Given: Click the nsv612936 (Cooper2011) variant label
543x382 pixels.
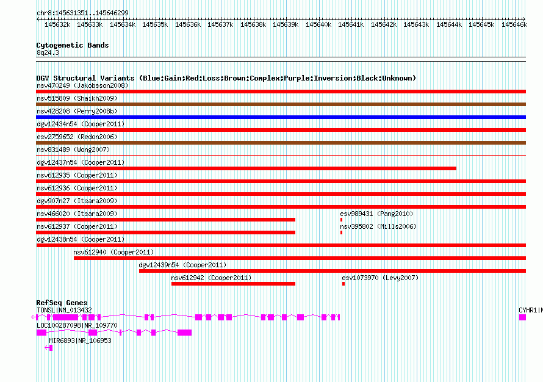Looking at the screenshot, I should click(77, 188).
